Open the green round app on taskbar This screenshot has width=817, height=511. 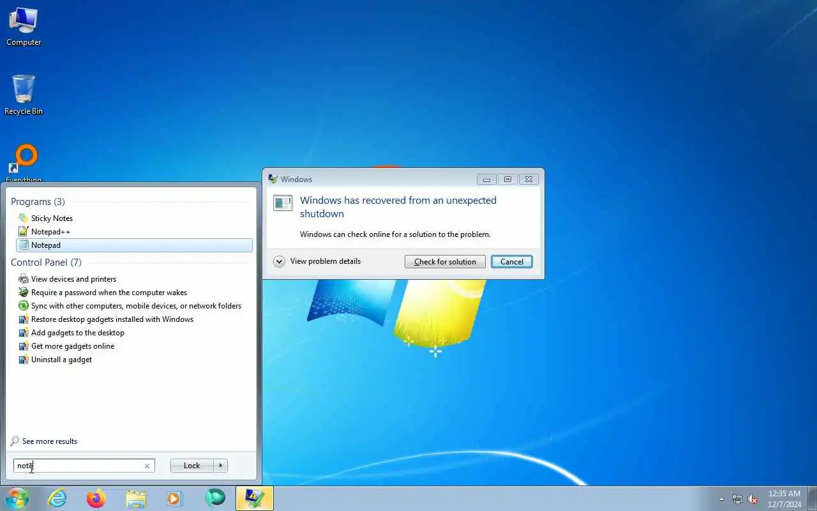coord(215,497)
